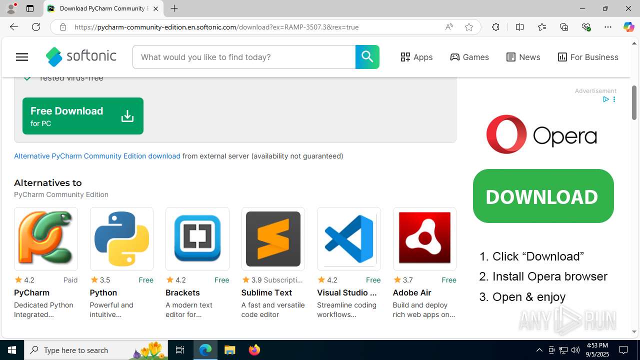The height and width of the screenshot is (360, 640).
Task: Click the Adobe Air icon thumbnail
Action: click(x=424, y=239)
